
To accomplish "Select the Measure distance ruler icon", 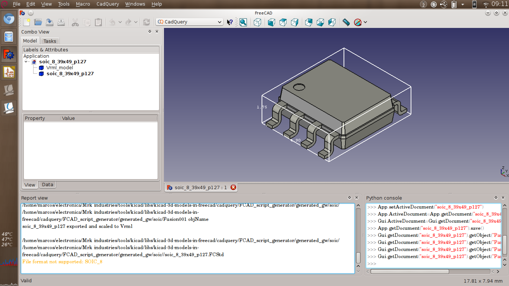I will click(x=346, y=22).
